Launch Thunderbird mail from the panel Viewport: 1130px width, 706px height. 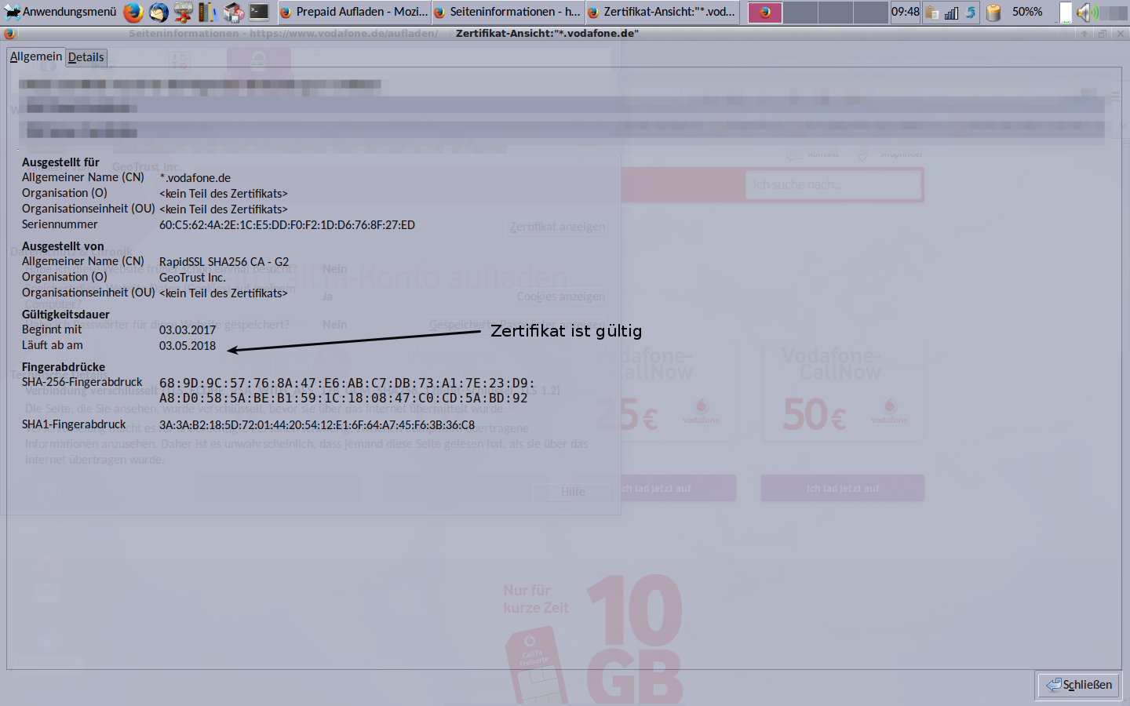[159, 12]
